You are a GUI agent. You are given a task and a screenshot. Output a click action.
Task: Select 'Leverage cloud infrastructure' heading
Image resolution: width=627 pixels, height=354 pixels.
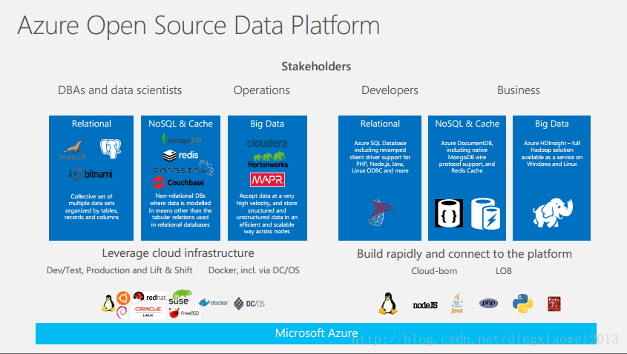click(x=178, y=253)
